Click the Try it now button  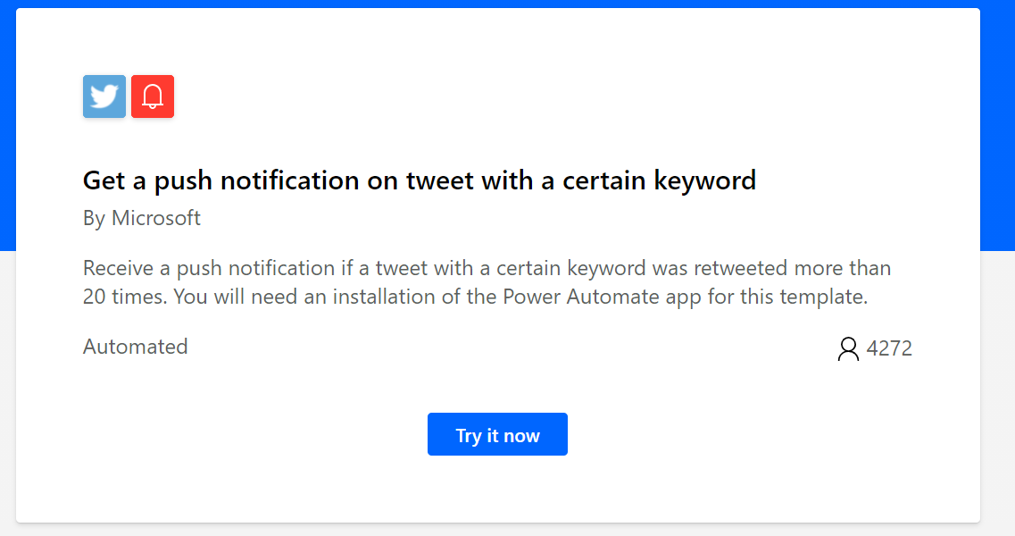click(497, 434)
